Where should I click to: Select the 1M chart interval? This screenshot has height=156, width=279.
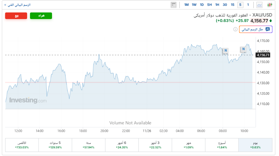(x=186, y=5)
